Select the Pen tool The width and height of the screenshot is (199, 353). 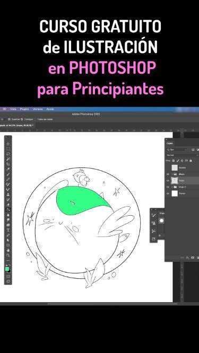pyautogui.click(x=8, y=235)
